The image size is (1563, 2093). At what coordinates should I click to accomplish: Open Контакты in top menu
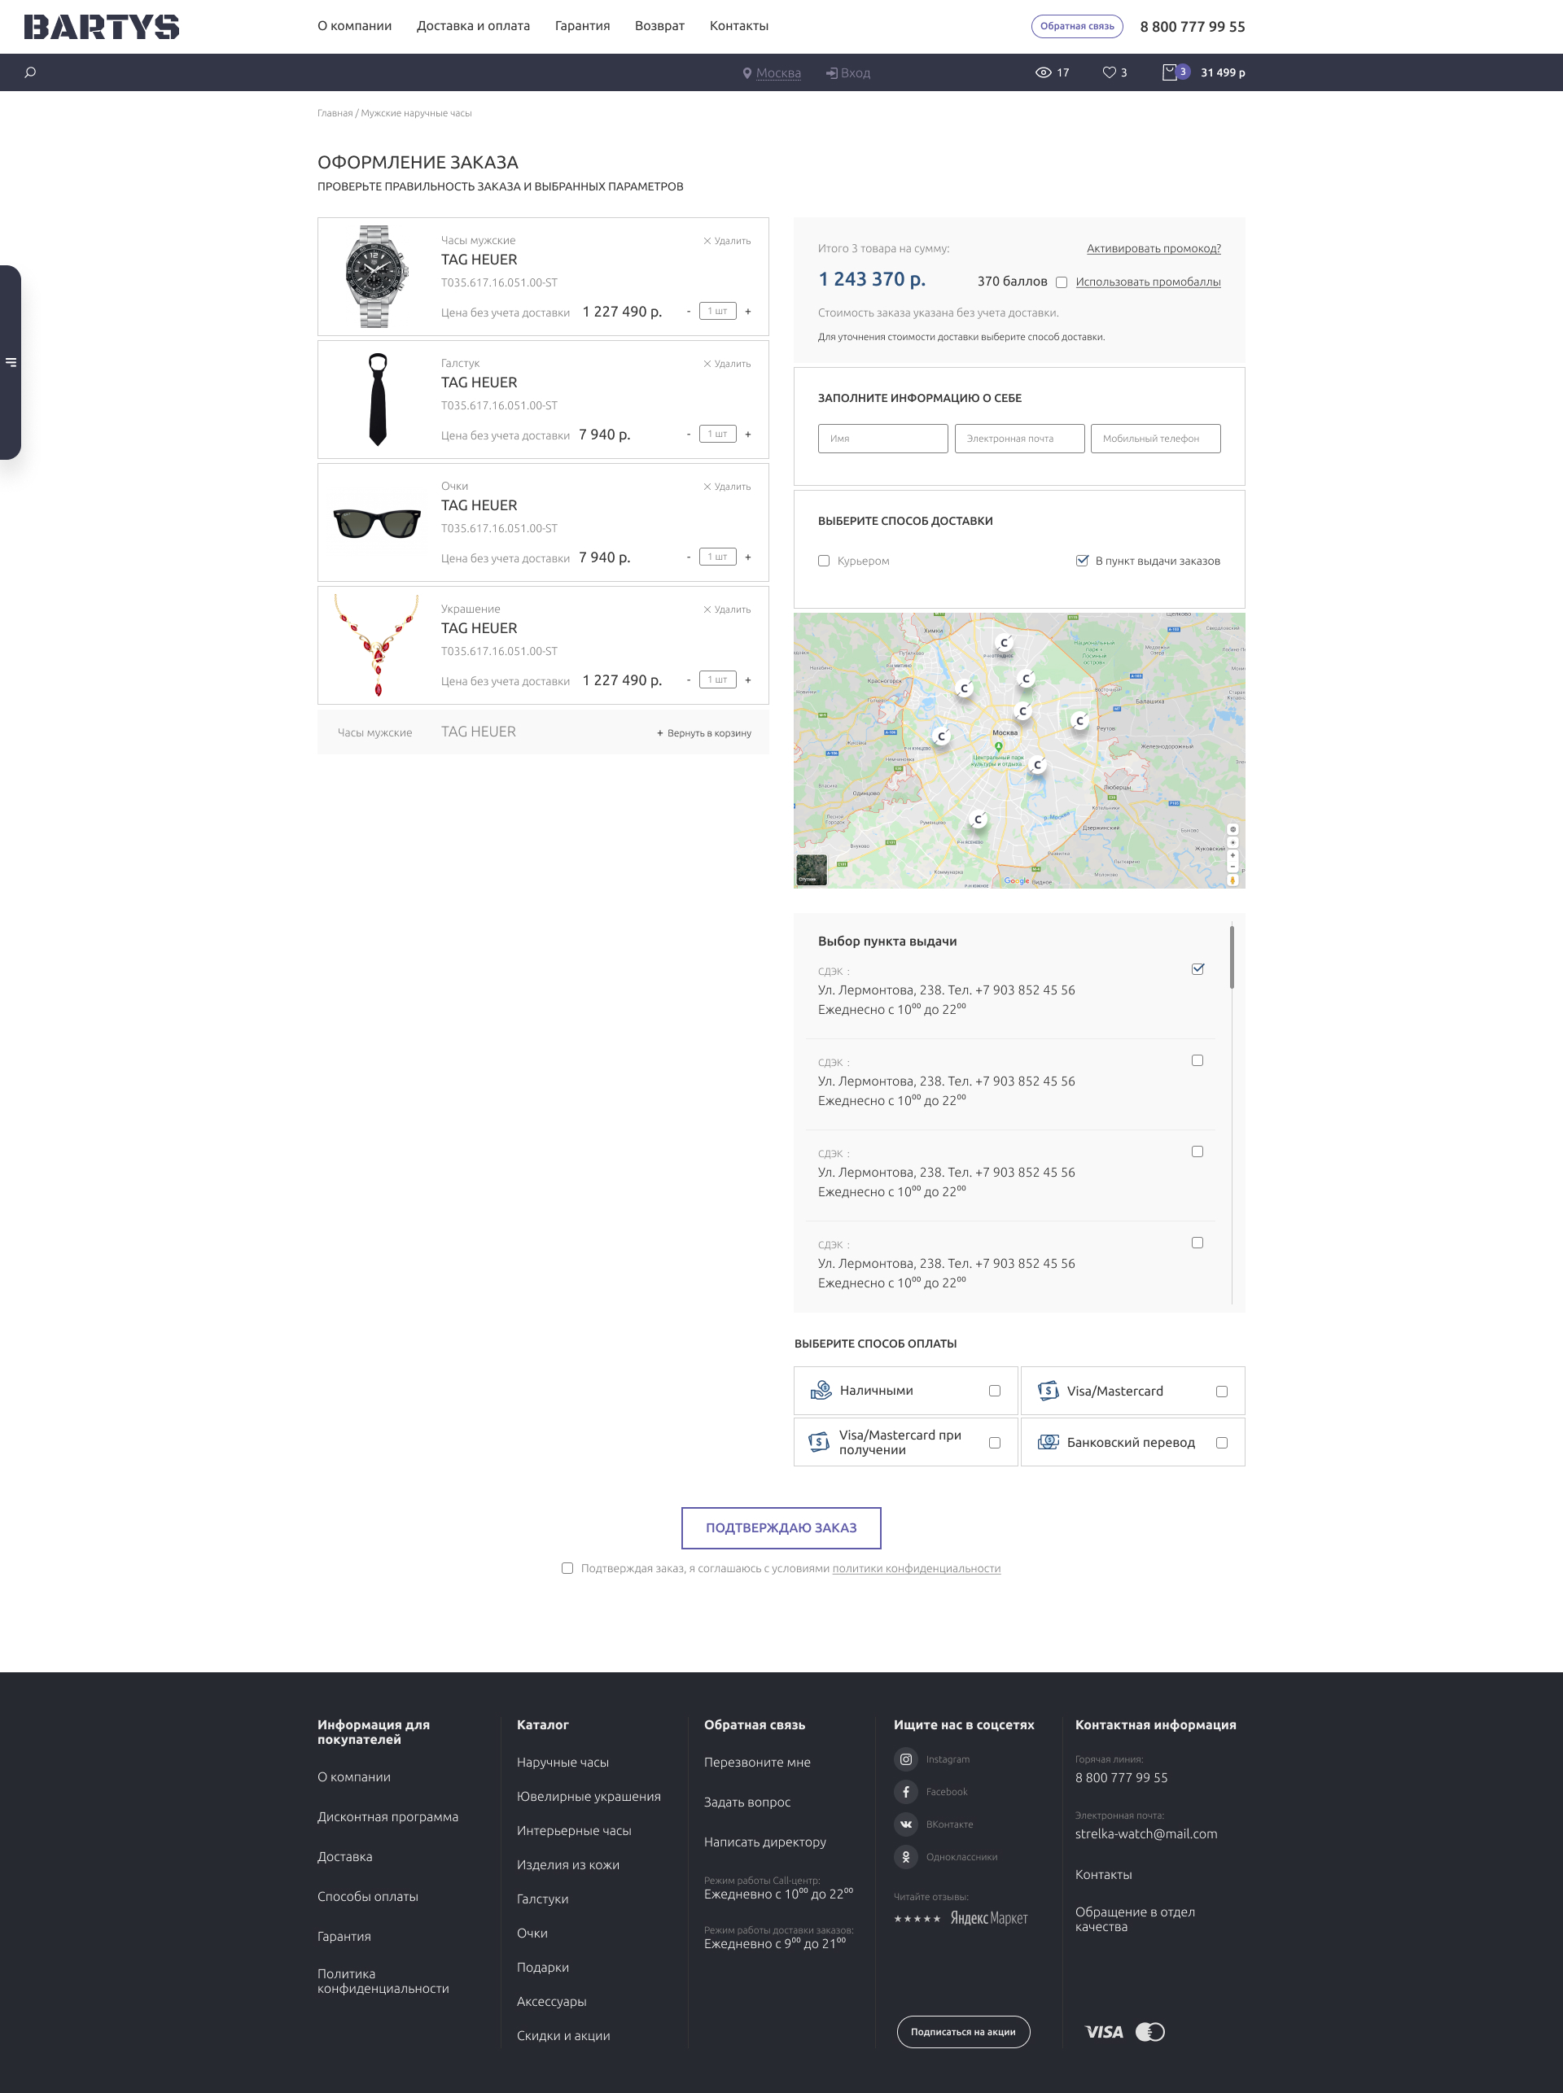click(x=739, y=25)
